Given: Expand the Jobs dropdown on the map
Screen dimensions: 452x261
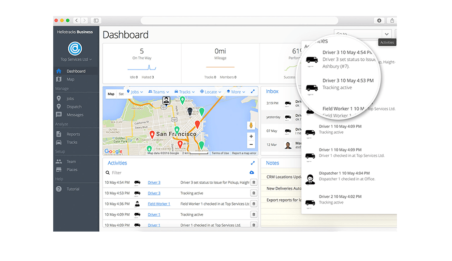Looking at the screenshot, I should [x=135, y=92].
